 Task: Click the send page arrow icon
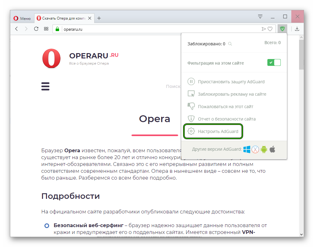(264, 29)
